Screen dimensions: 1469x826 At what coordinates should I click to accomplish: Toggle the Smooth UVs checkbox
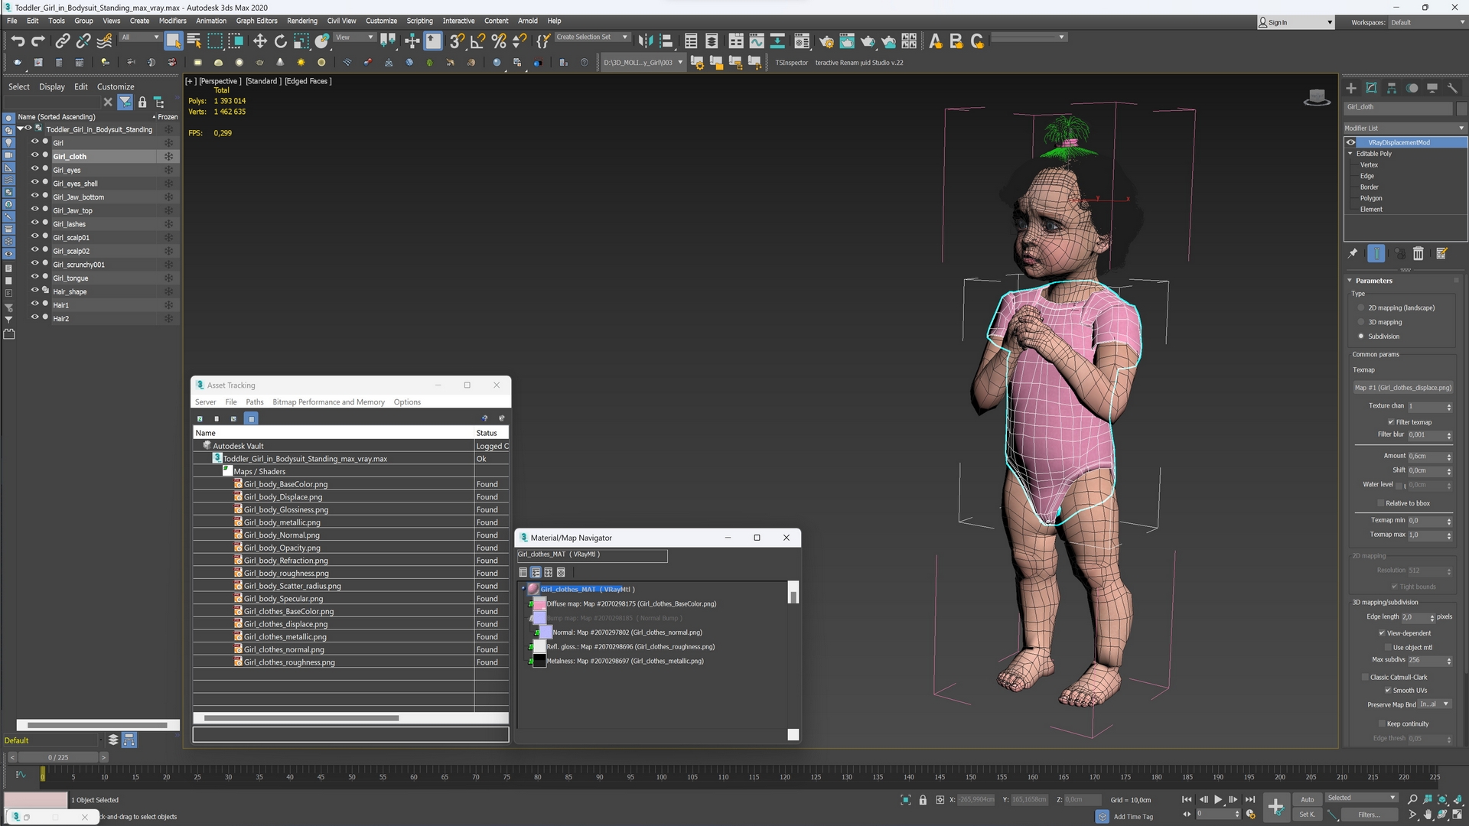[x=1388, y=691]
